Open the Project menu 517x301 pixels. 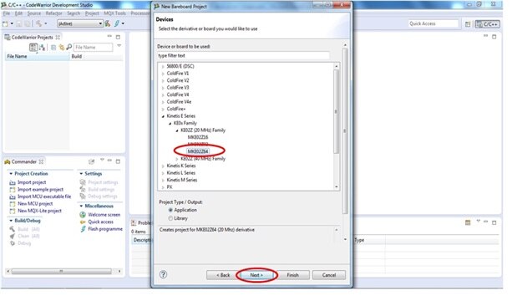tap(92, 13)
